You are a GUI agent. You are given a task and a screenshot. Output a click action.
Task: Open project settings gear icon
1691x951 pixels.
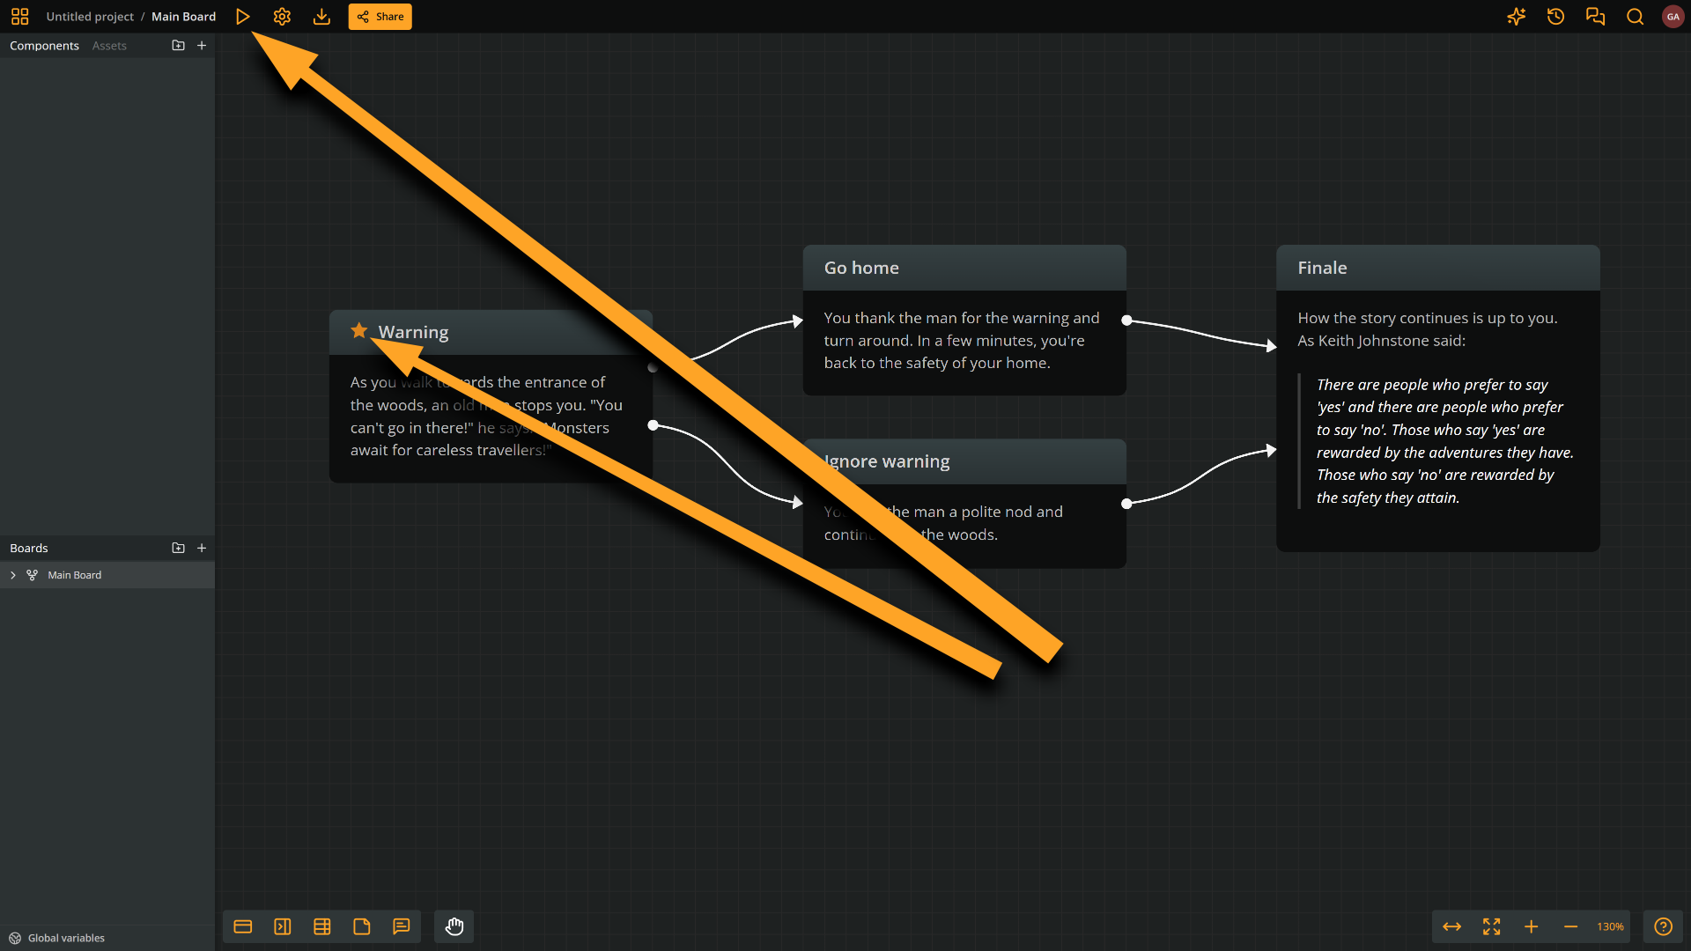(x=282, y=17)
